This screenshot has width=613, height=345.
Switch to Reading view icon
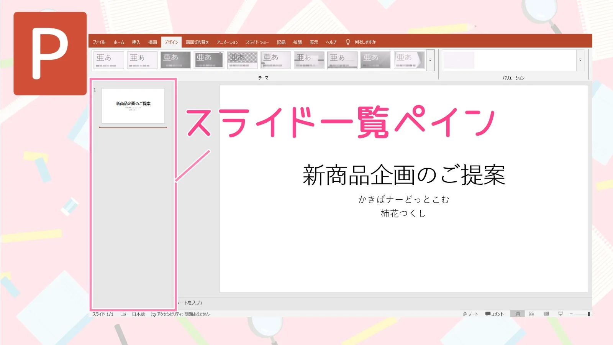pos(546,314)
